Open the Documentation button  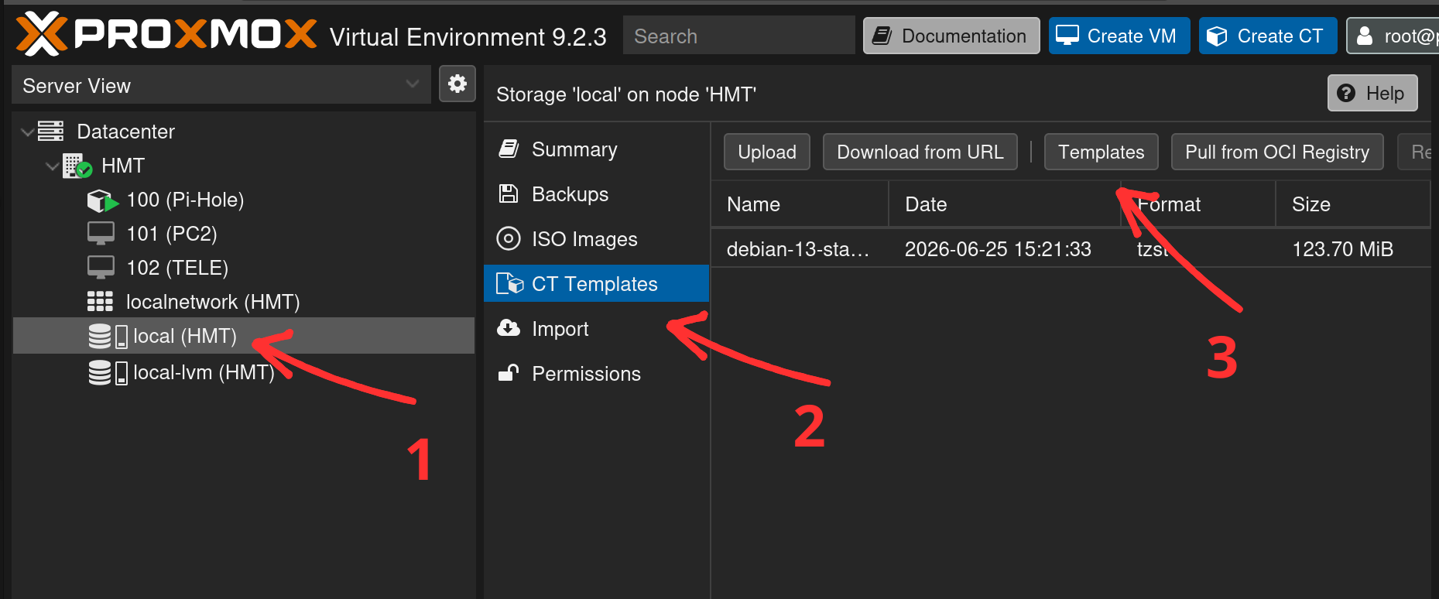coord(951,36)
